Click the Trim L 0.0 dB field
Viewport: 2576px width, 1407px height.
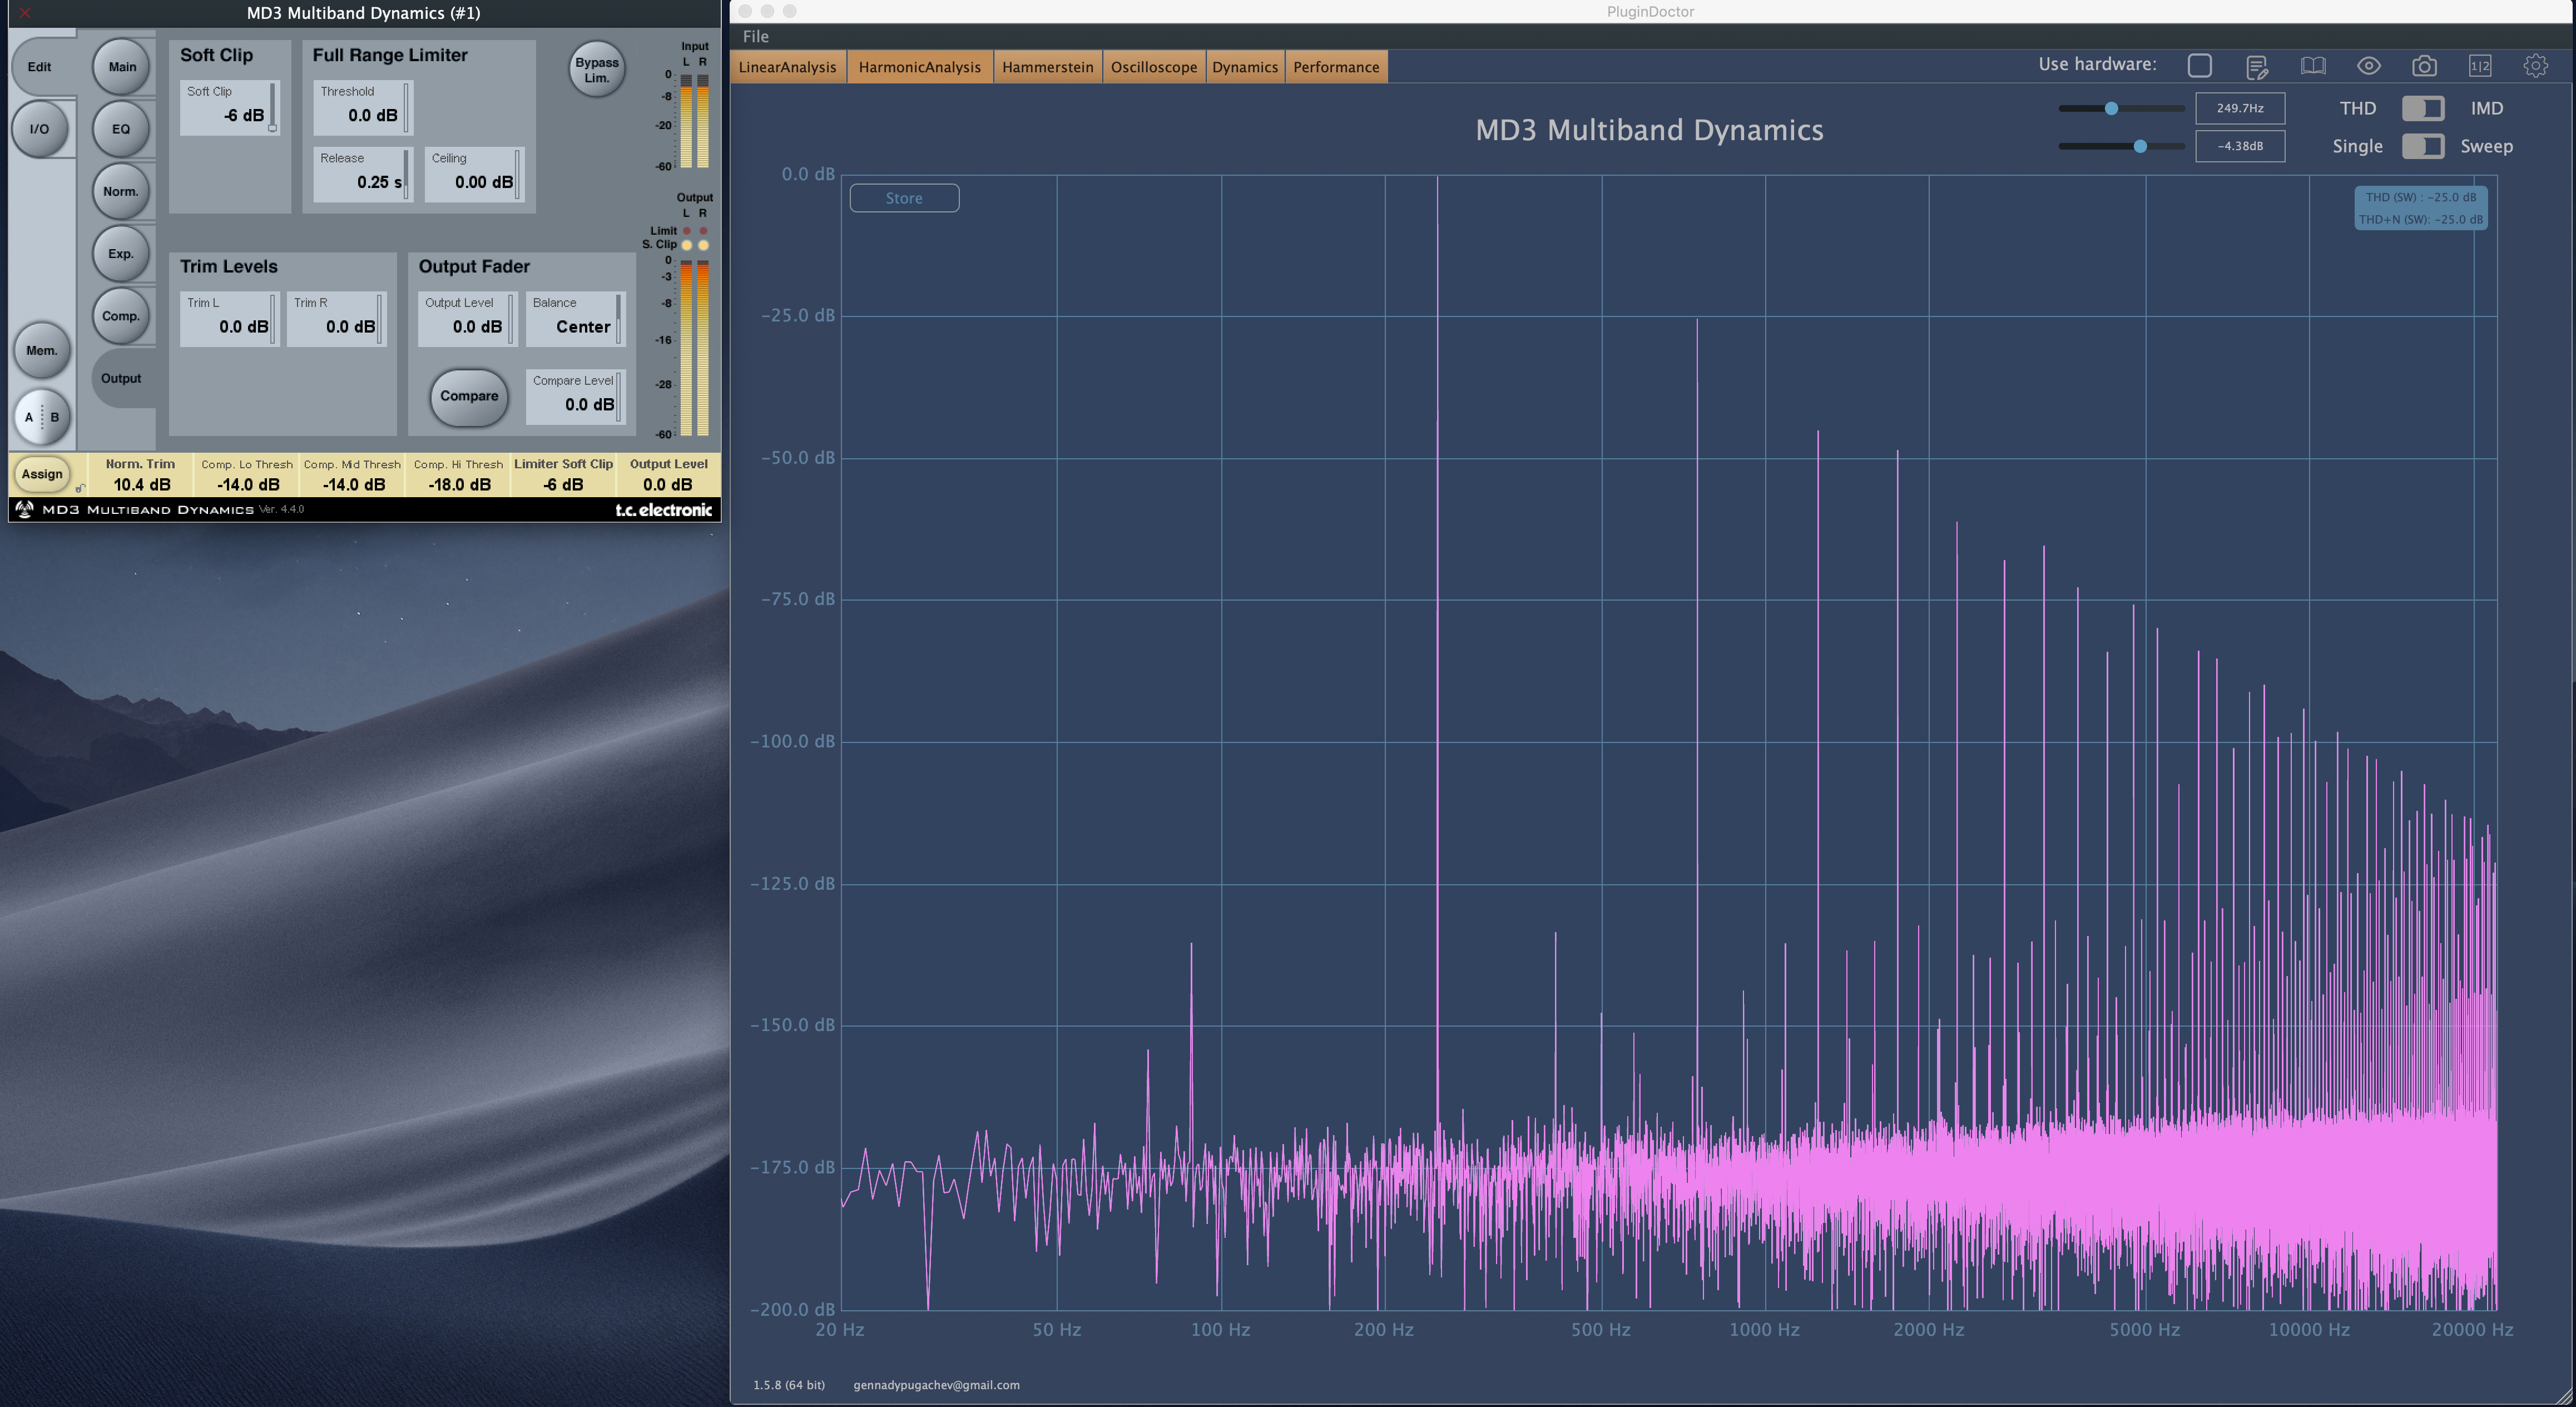[x=229, y=319]
